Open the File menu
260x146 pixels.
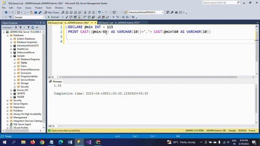click(4, 8)
